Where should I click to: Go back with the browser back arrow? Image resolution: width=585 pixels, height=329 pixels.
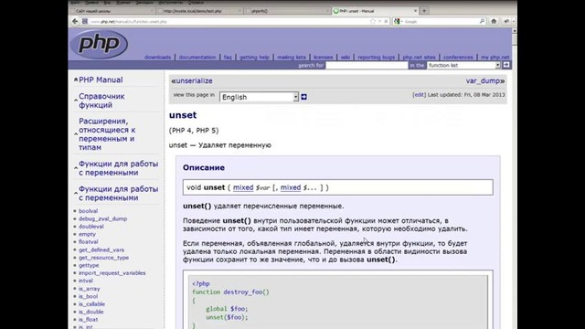coord(75,21)
